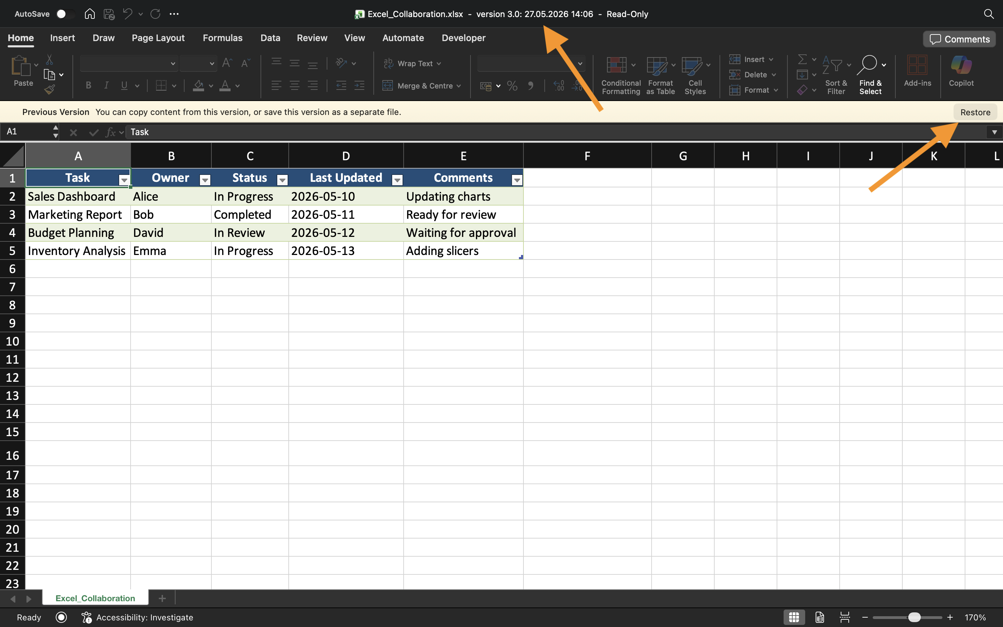This screenshot has height=627, width=1003.
Task: Toggle Bold formatting
Action: 88,85
